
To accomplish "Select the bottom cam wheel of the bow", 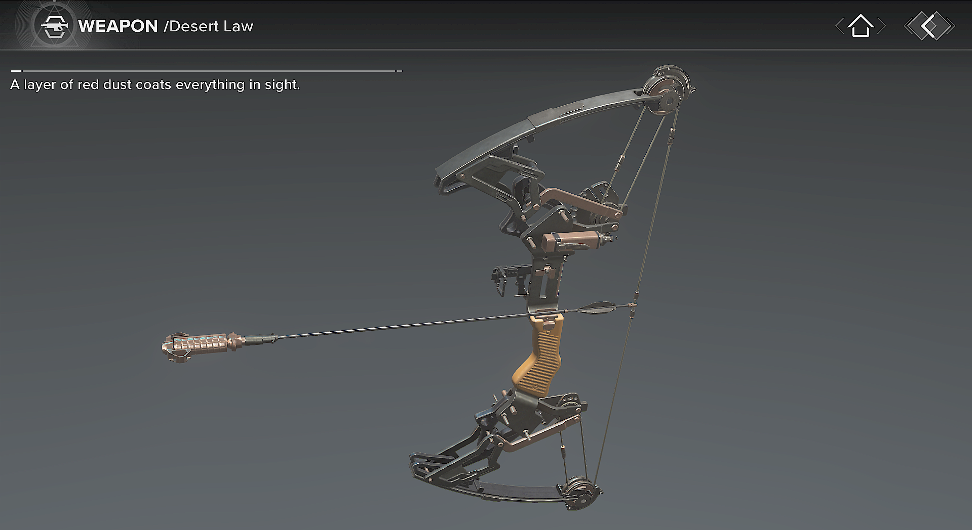I will (x=580, y=492).
